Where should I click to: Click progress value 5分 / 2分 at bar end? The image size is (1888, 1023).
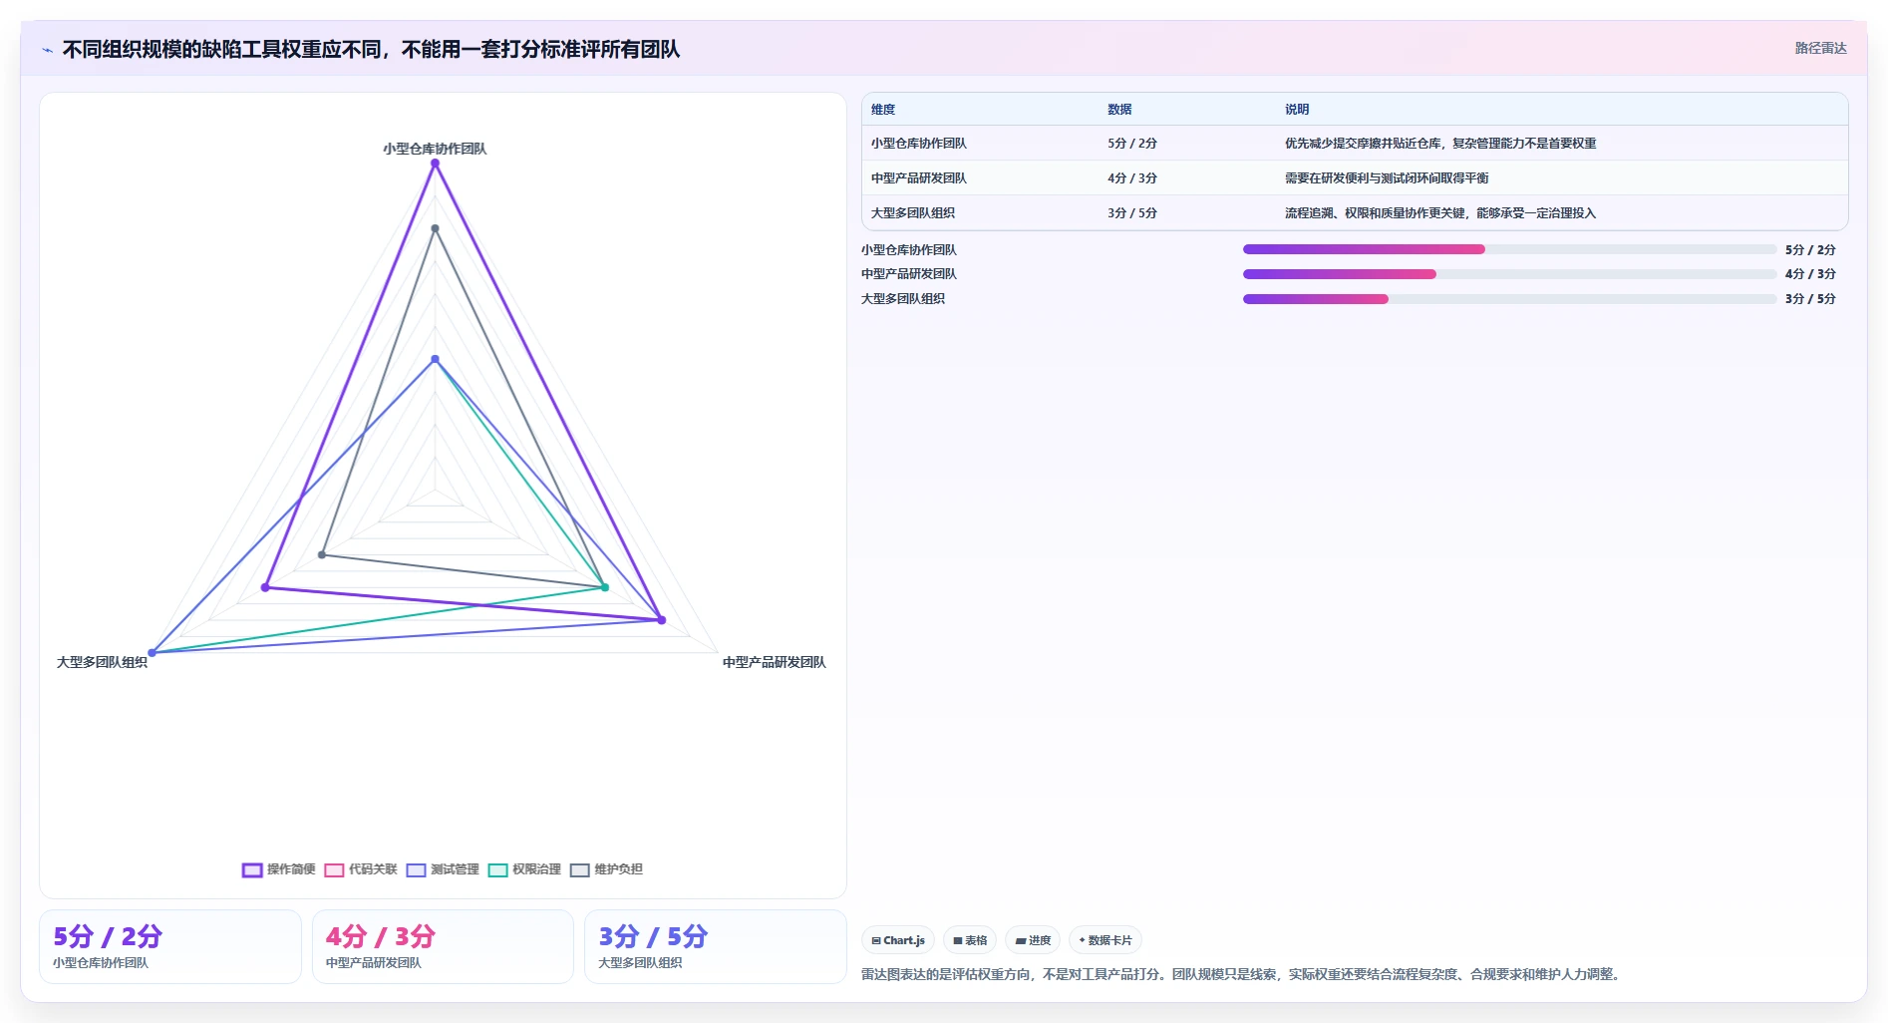click(1810, 250)
